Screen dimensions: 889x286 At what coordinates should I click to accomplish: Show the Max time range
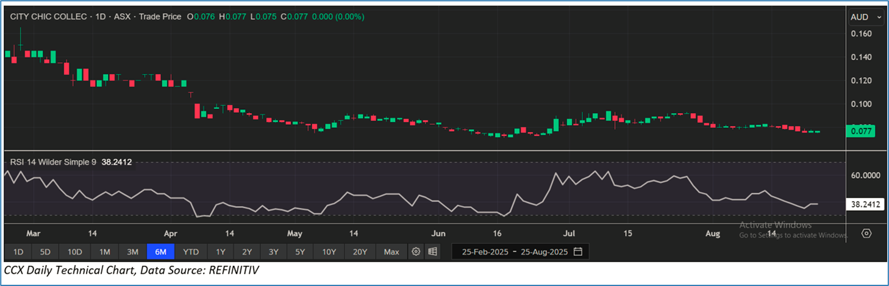[391, 251]
